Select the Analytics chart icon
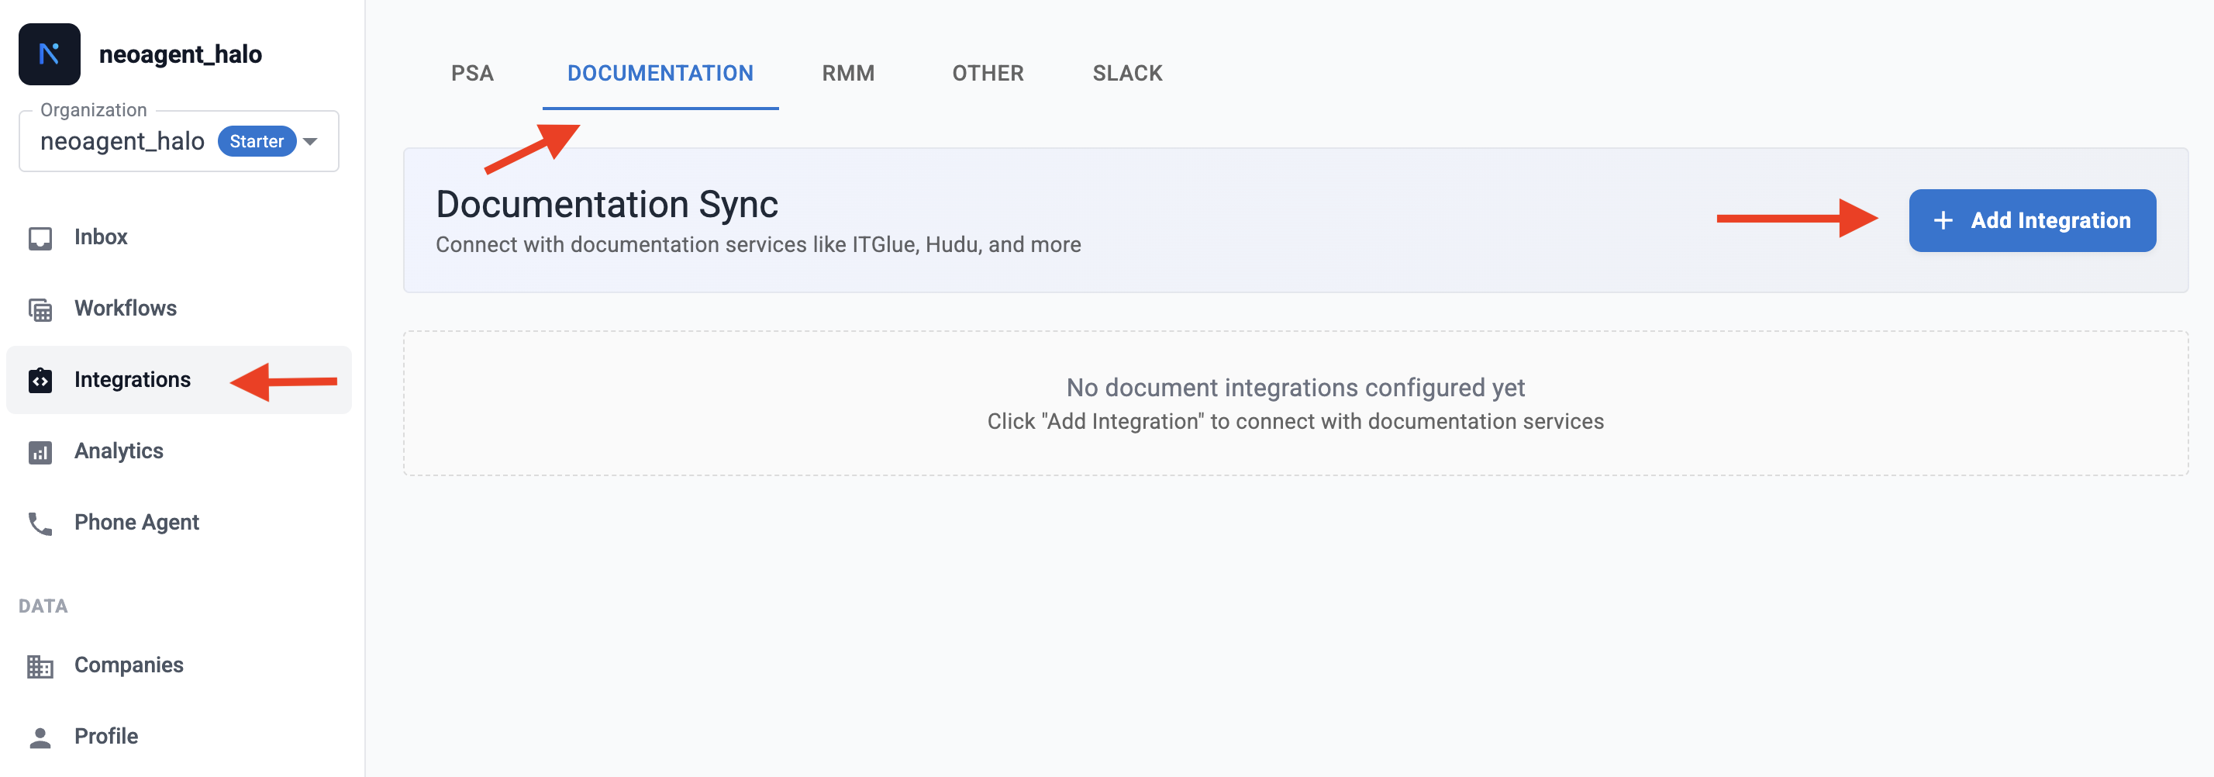This screenshot has height=777, width=2214. (x=41, y=451)
